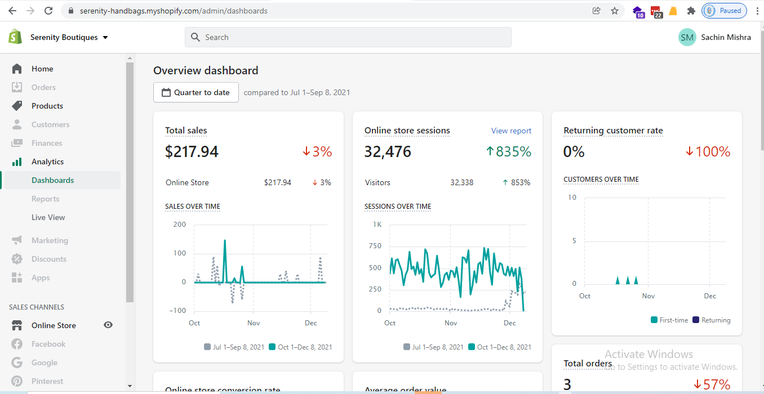Open Live View under Analytics
Image resolution: width=764 pixels, height=394 pixels.
(48, 217)
